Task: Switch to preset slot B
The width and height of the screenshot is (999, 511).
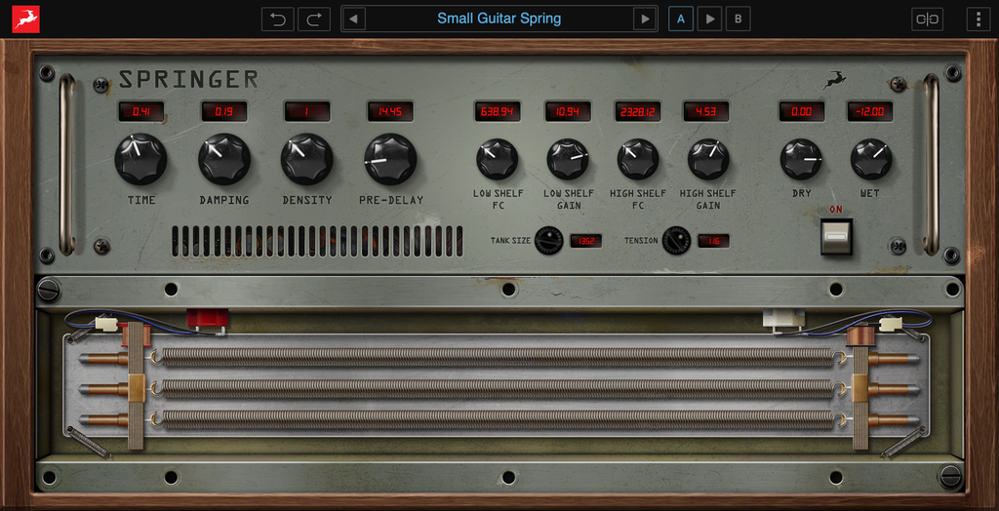Action: pos(739,19)
